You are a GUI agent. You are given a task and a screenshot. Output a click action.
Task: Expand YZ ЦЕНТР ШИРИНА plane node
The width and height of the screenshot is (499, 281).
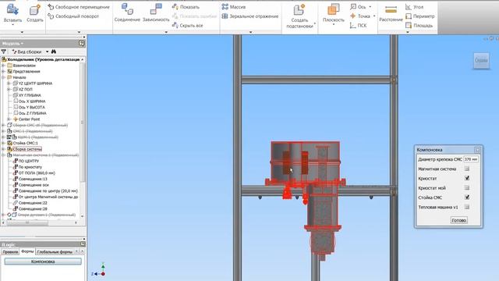pos(9,84)
